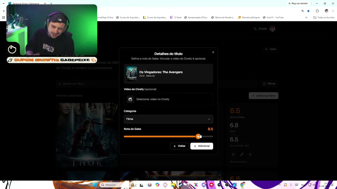Open Steam from the taskbar
The image size is (337, 189).
click(x=181, y=185)
